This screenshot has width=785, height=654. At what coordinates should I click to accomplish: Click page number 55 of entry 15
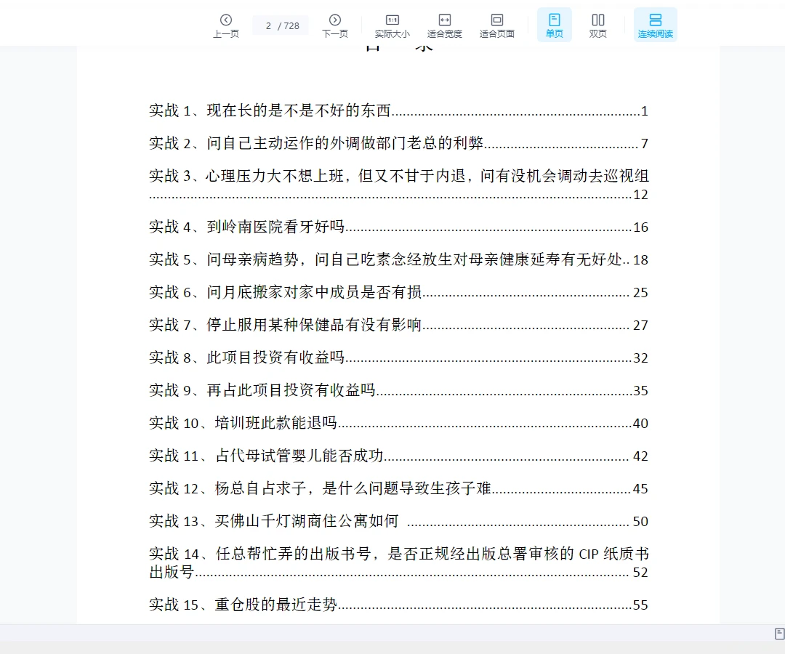tap(640, 605)
